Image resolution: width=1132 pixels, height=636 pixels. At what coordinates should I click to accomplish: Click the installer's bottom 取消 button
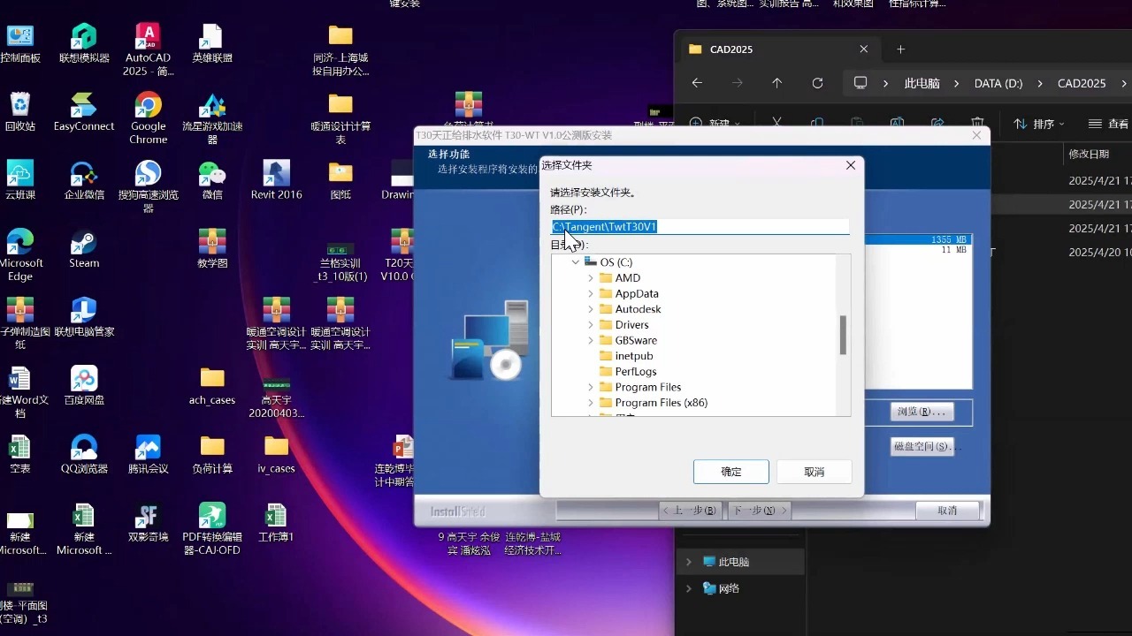[947, 511]
